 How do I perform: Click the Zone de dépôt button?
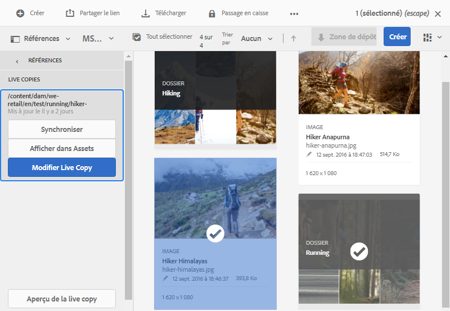[344, 36]
